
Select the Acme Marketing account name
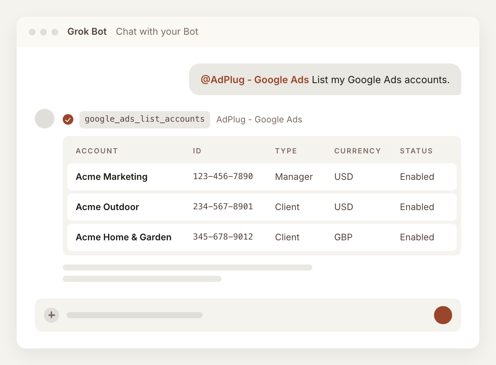point(112,177)
